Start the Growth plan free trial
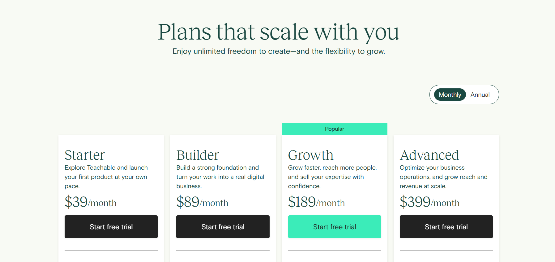 tap(335, 227)
